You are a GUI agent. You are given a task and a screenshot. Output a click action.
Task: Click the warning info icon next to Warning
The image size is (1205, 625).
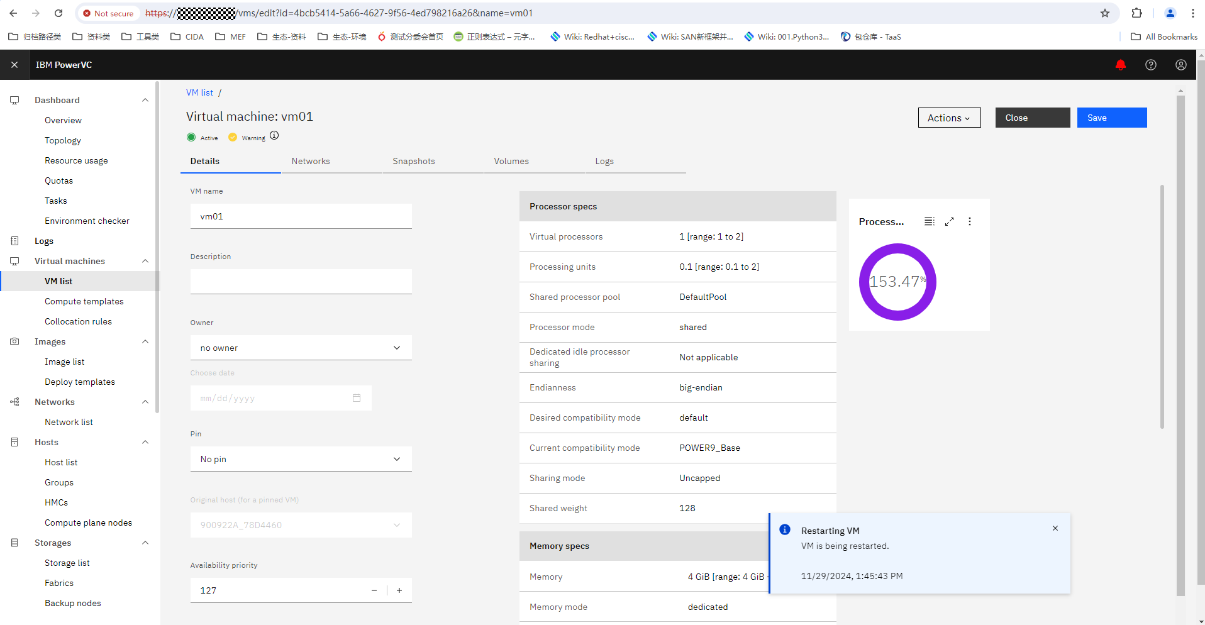[x=274, y=136]
